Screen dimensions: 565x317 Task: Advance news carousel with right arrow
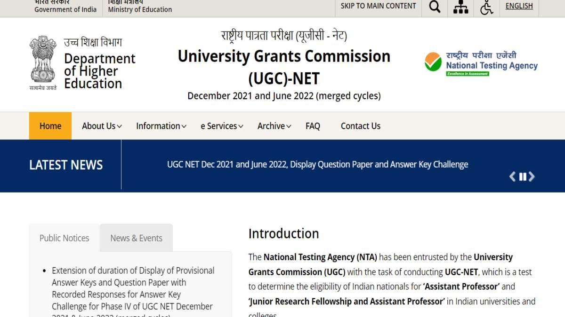click(x=532, y=177)
